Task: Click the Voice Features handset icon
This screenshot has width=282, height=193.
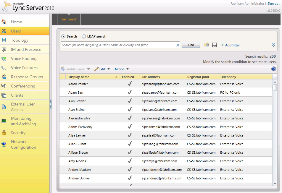Action: click(x=4, y=68)
